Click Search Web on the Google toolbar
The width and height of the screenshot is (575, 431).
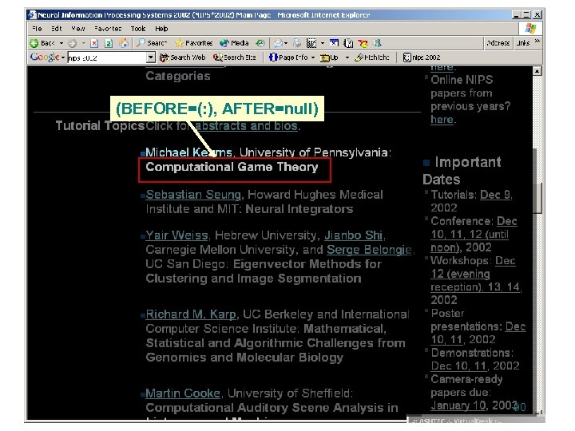[x=182, y=57]
